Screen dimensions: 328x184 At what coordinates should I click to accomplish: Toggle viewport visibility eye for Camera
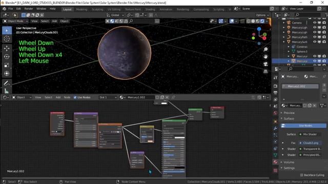coord(315,22)
